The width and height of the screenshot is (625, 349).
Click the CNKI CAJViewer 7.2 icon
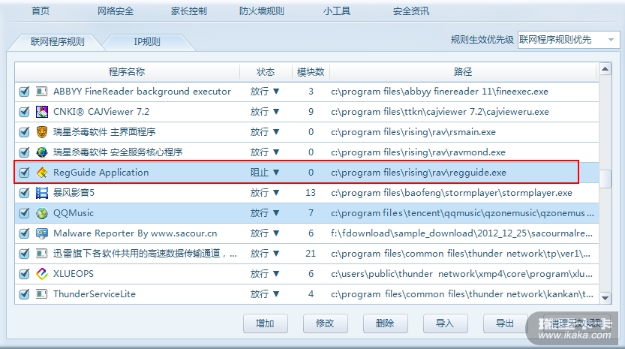42,112
